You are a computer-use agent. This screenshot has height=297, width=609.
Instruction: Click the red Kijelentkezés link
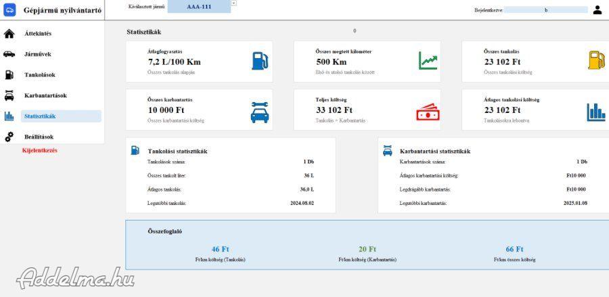[x=40, y=150]
